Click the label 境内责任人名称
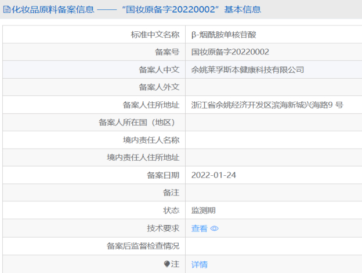 151,140
